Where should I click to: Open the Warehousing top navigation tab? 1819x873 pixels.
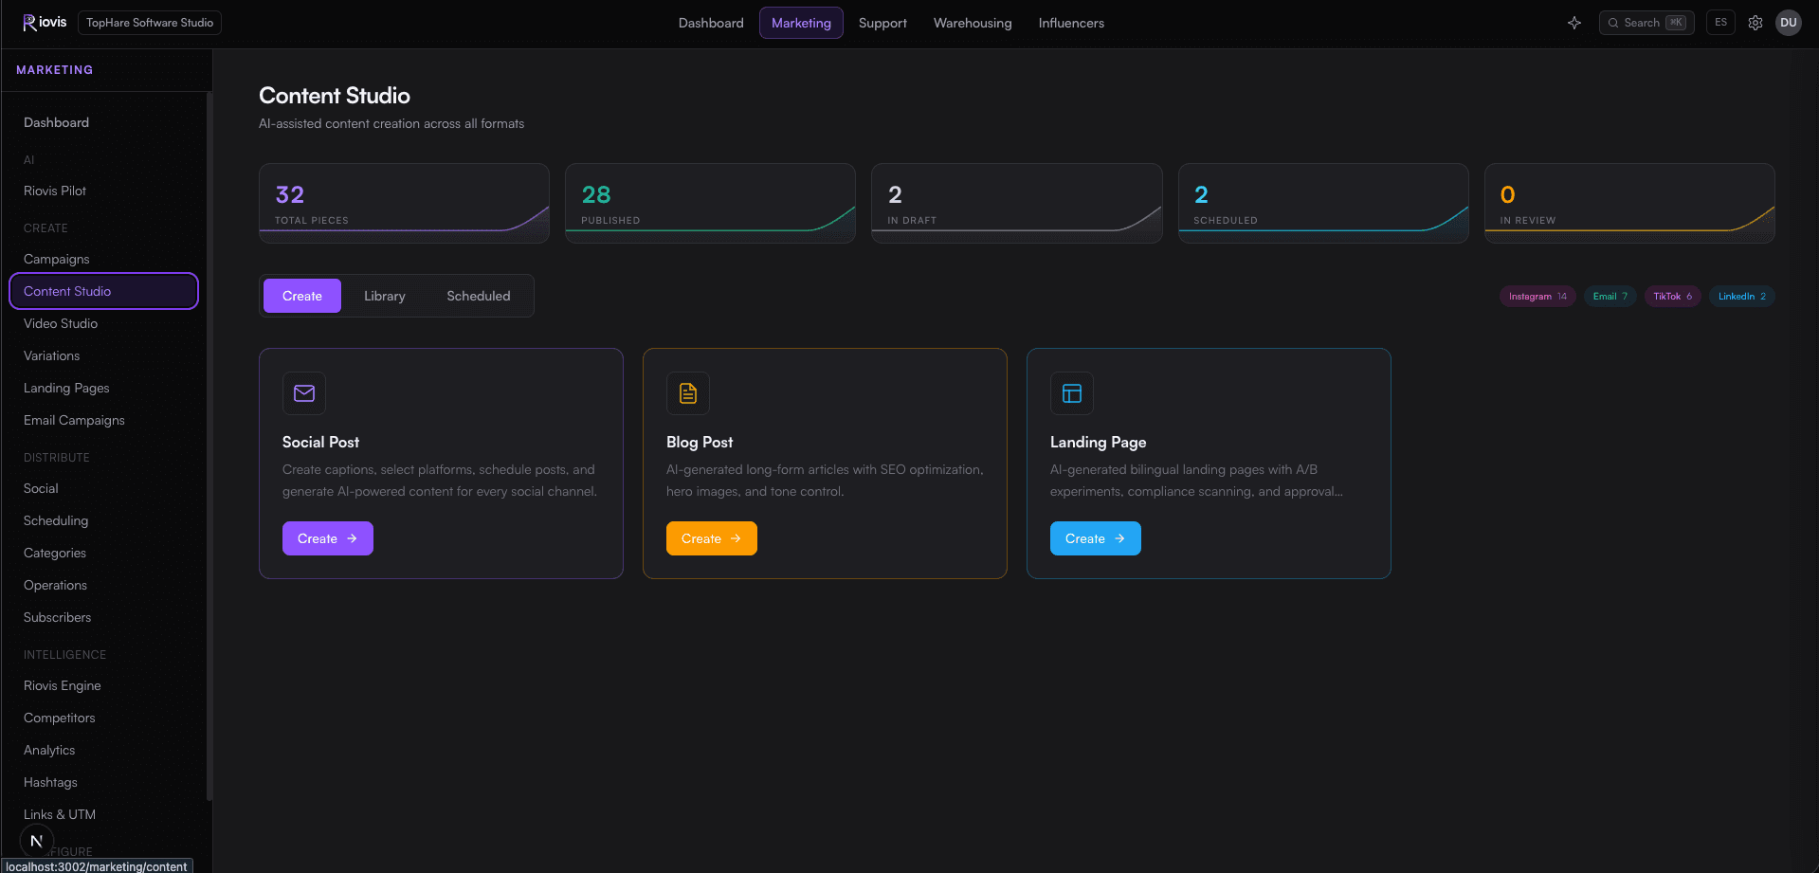point(973,23)
